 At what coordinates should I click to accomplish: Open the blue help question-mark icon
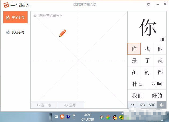68,117
